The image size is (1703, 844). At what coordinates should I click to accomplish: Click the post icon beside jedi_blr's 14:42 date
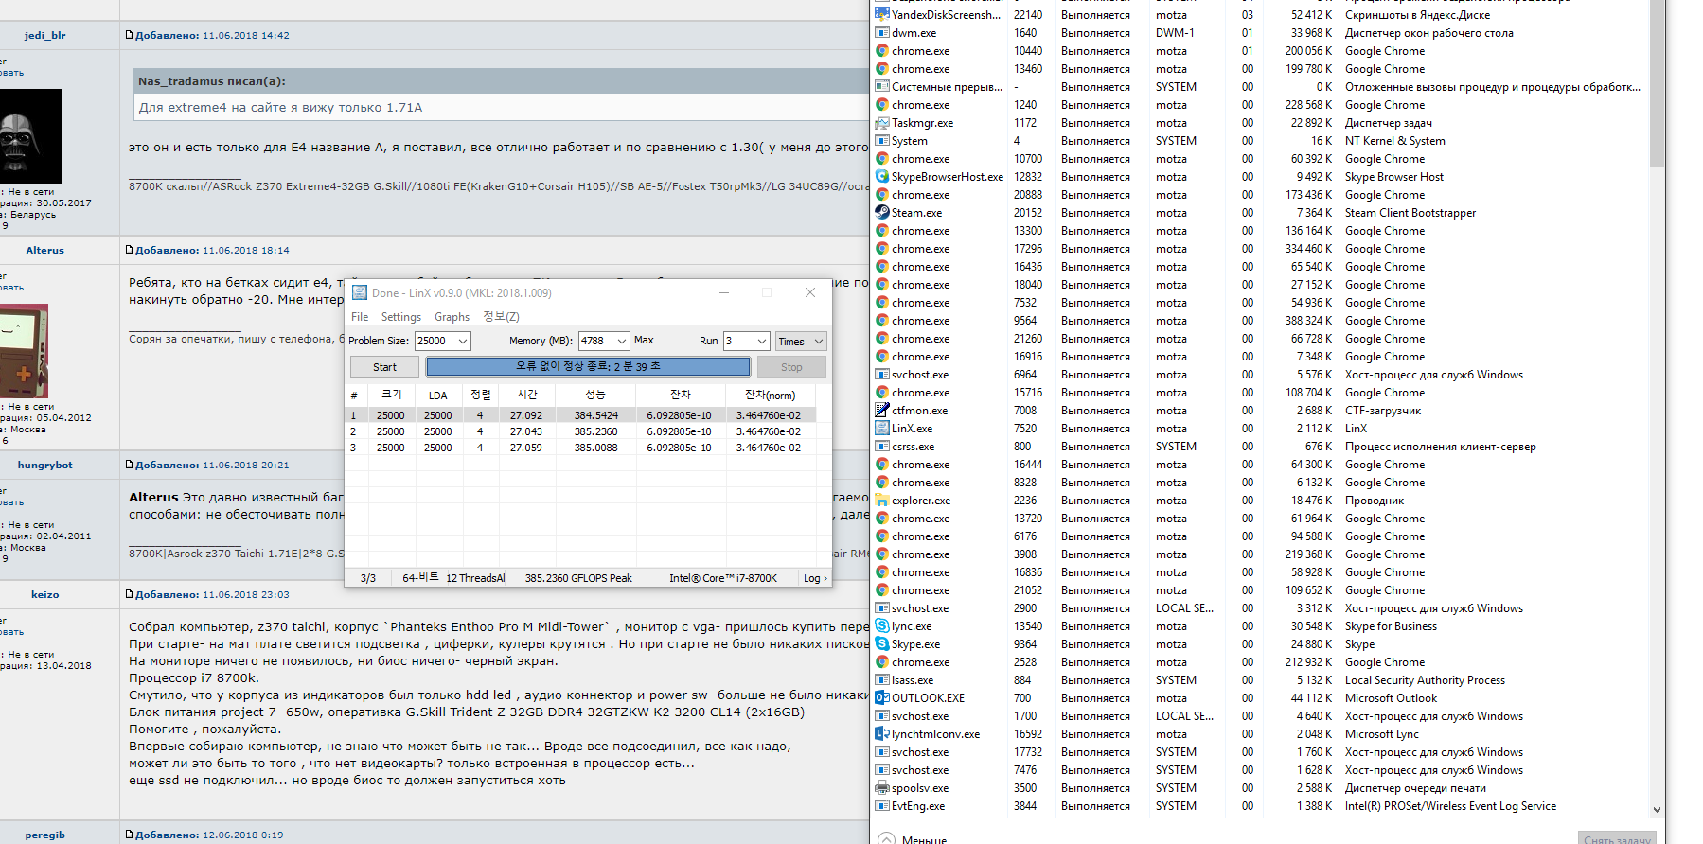[130, 35]
